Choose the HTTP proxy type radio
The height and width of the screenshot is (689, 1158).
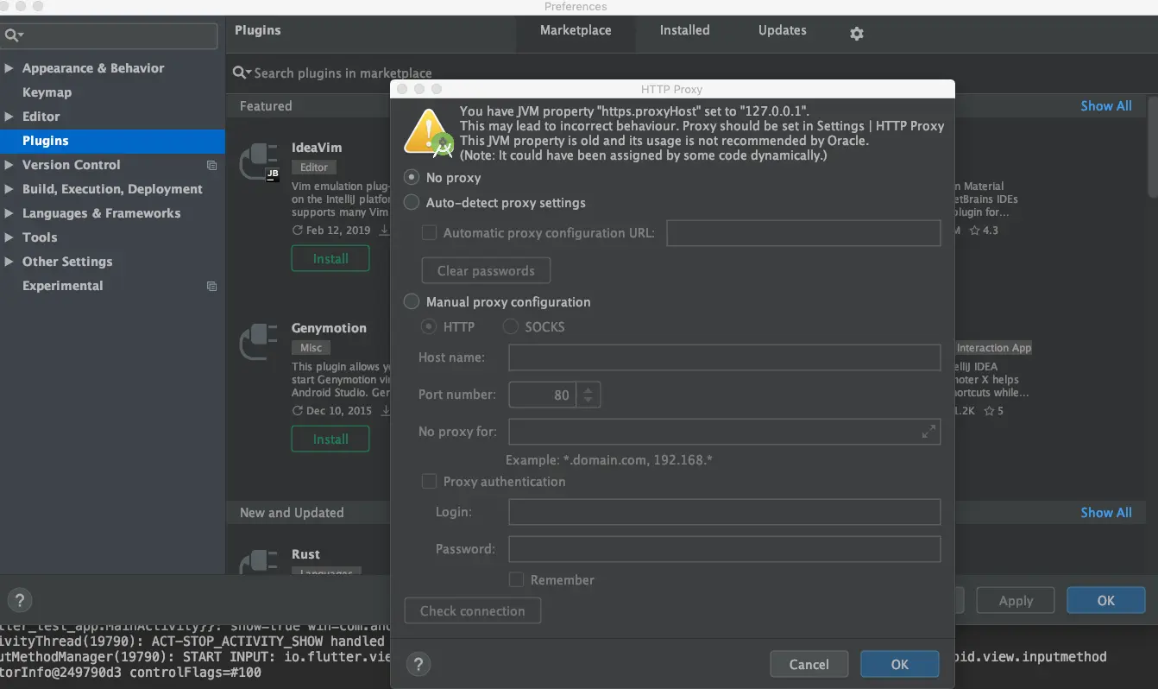coord(428,326)
